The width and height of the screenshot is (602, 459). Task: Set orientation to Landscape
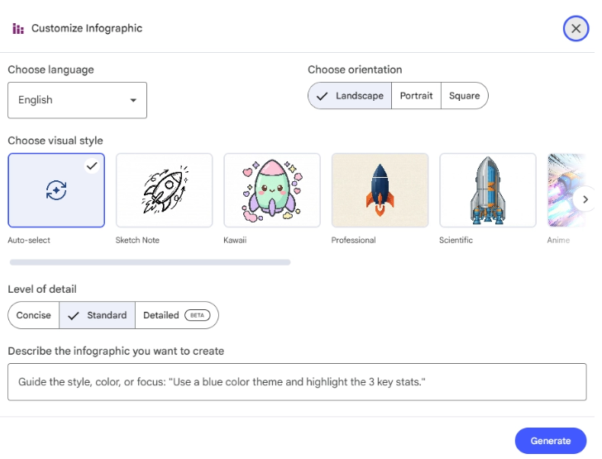(350, 96)
